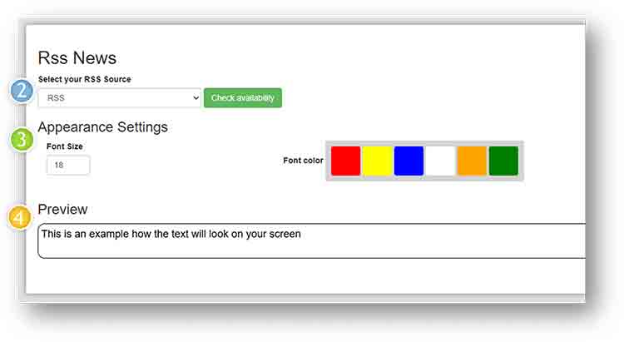Pick the red font color swatch

click(345, 161)
